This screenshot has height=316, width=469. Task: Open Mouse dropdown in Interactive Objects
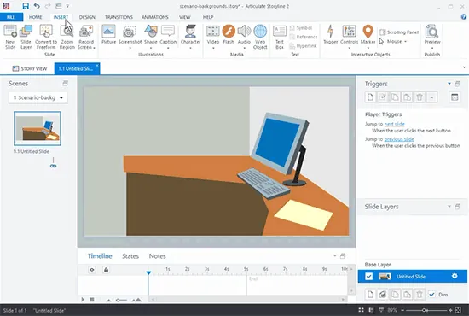(x=405, y=42)
